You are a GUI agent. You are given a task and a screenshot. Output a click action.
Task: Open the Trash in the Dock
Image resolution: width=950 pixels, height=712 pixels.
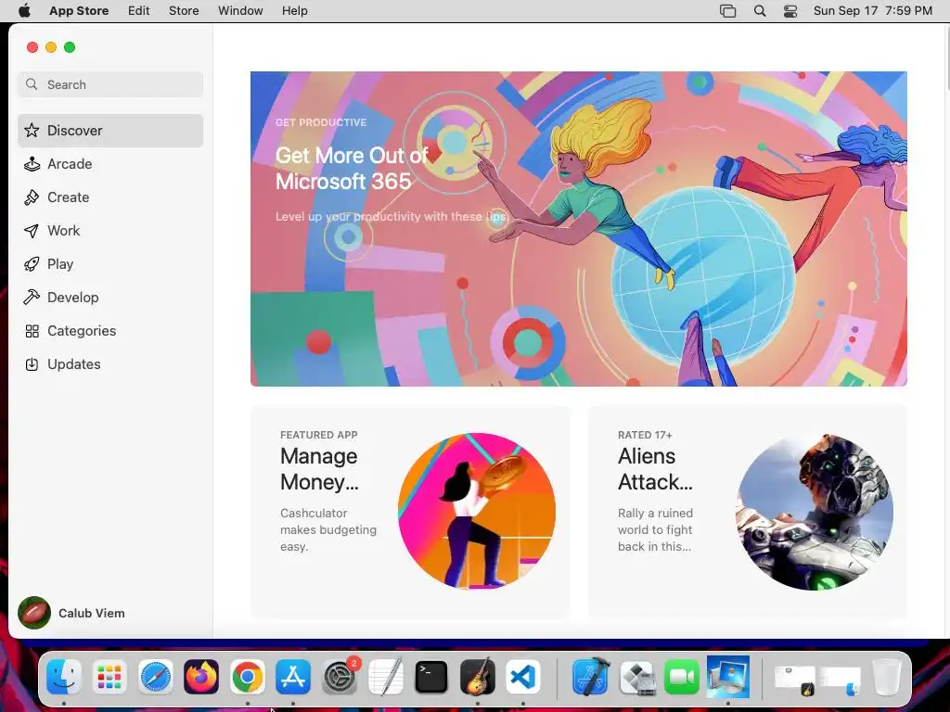point(886,677)
